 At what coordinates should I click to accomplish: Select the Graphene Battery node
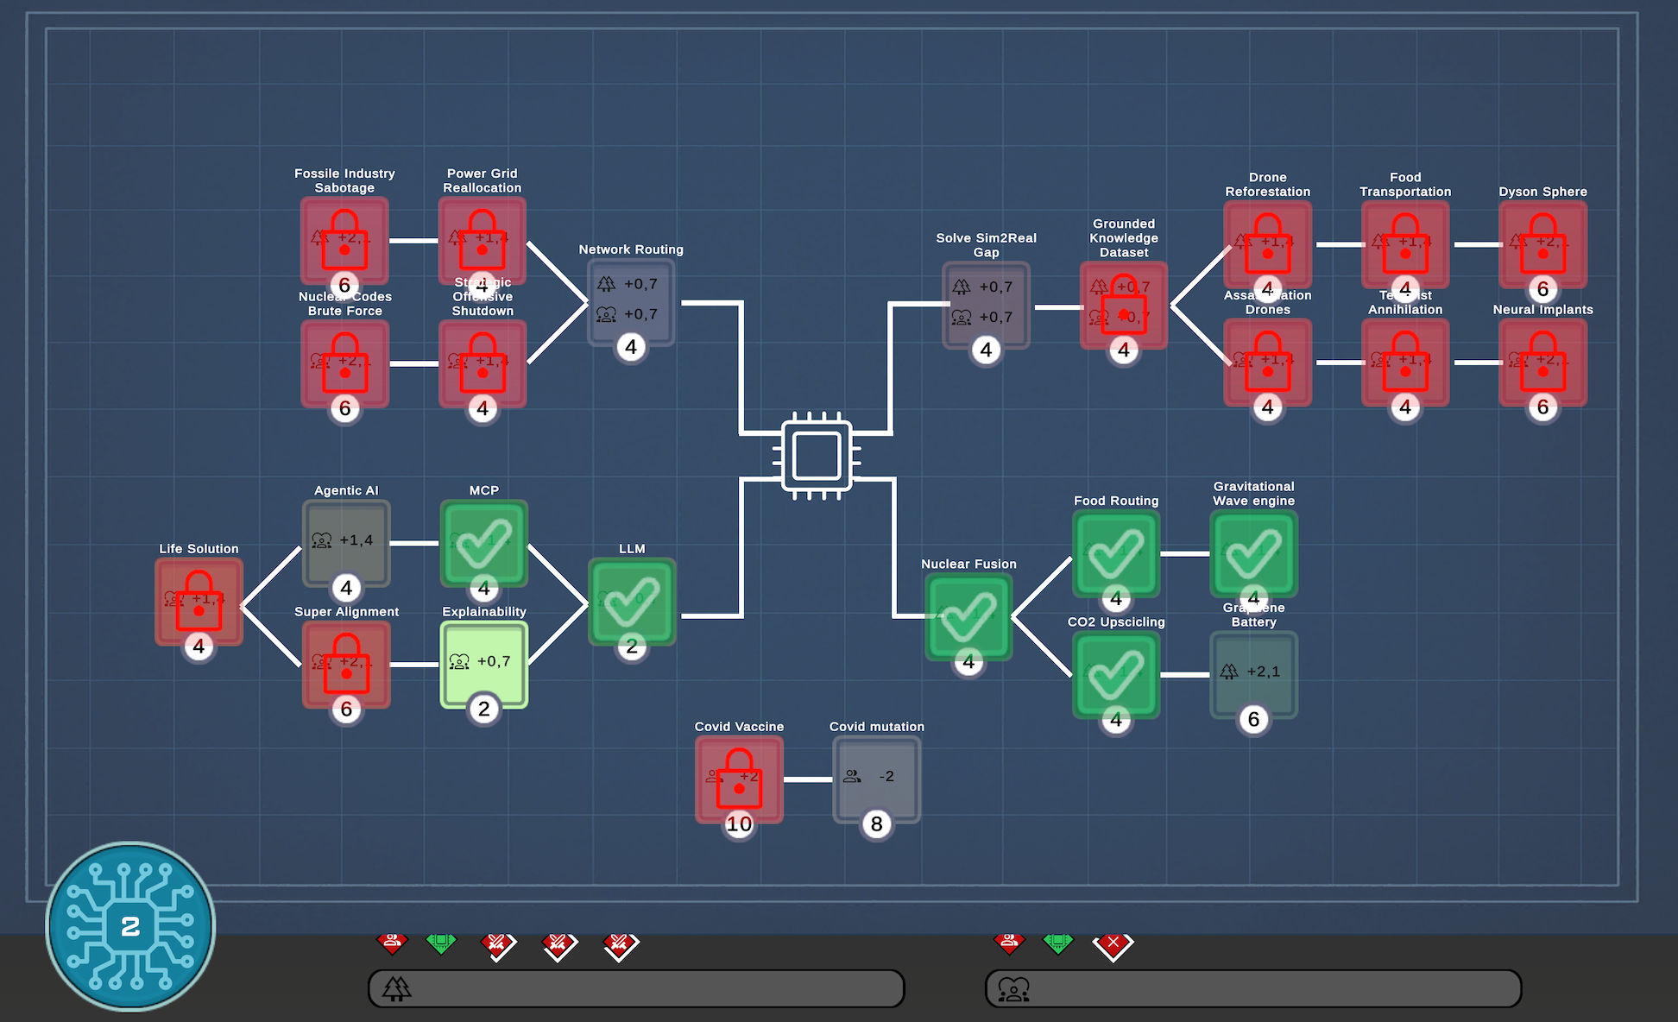[1253, 674]
